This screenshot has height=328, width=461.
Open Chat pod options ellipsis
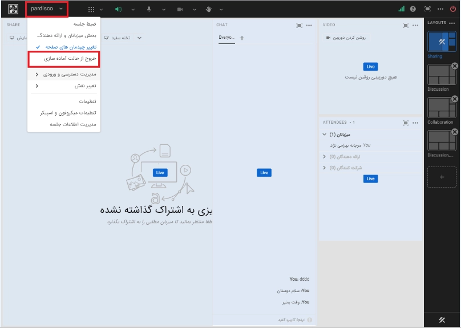309,25
